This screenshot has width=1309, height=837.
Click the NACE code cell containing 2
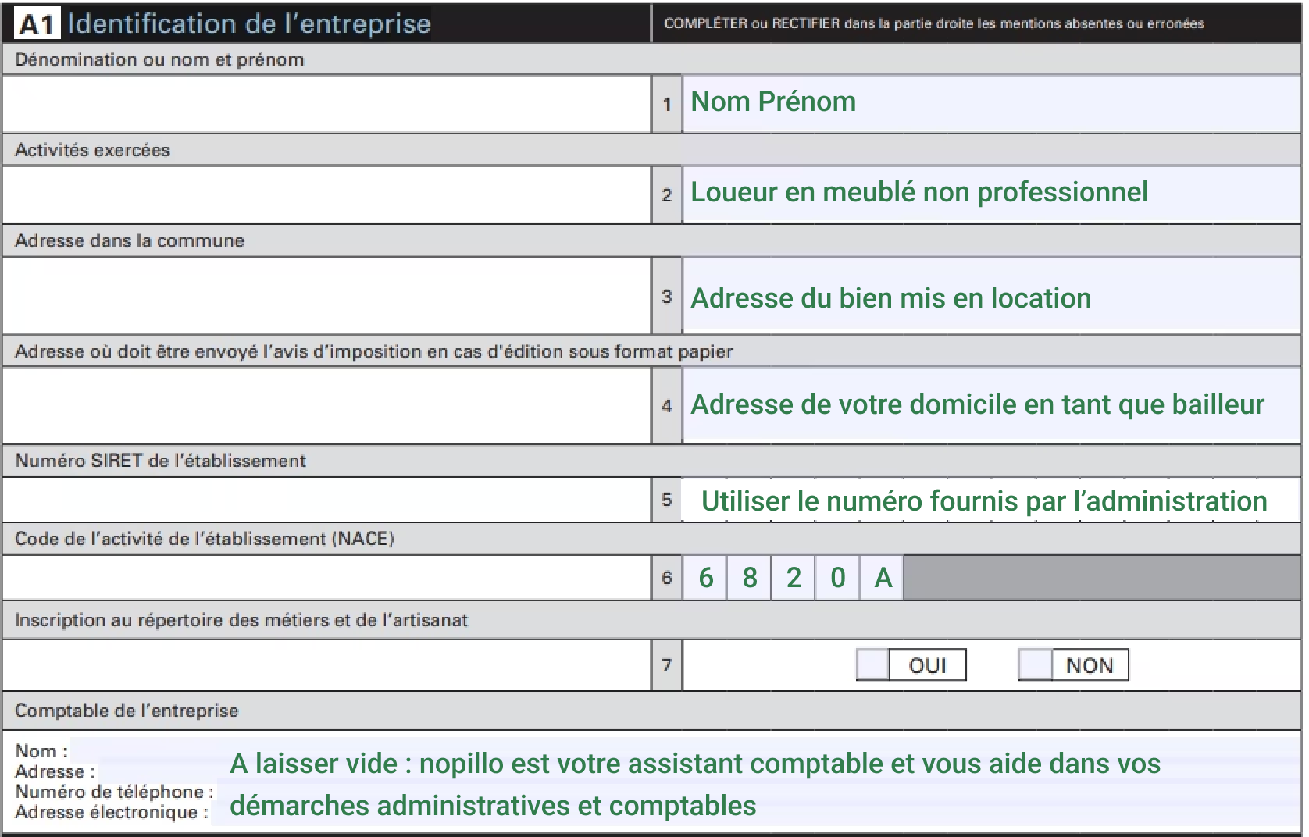793,578
